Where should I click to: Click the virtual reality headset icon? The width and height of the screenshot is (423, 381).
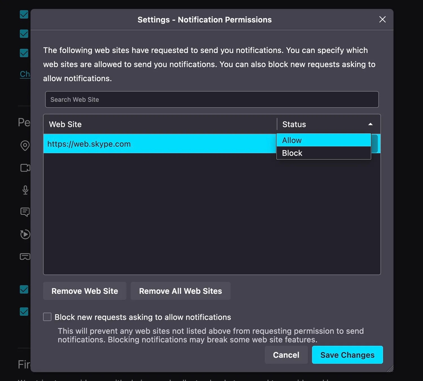click(x=25, y=256)
